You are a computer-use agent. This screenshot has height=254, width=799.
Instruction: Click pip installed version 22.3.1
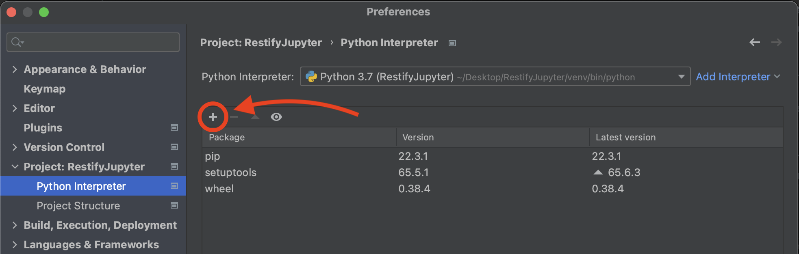(413, 156)
